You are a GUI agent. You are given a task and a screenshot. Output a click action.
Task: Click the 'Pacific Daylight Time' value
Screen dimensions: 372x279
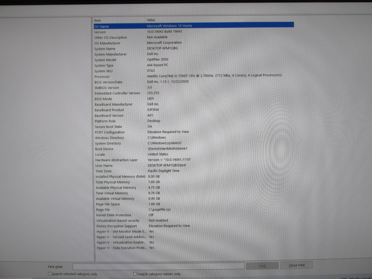coord(164,171)
